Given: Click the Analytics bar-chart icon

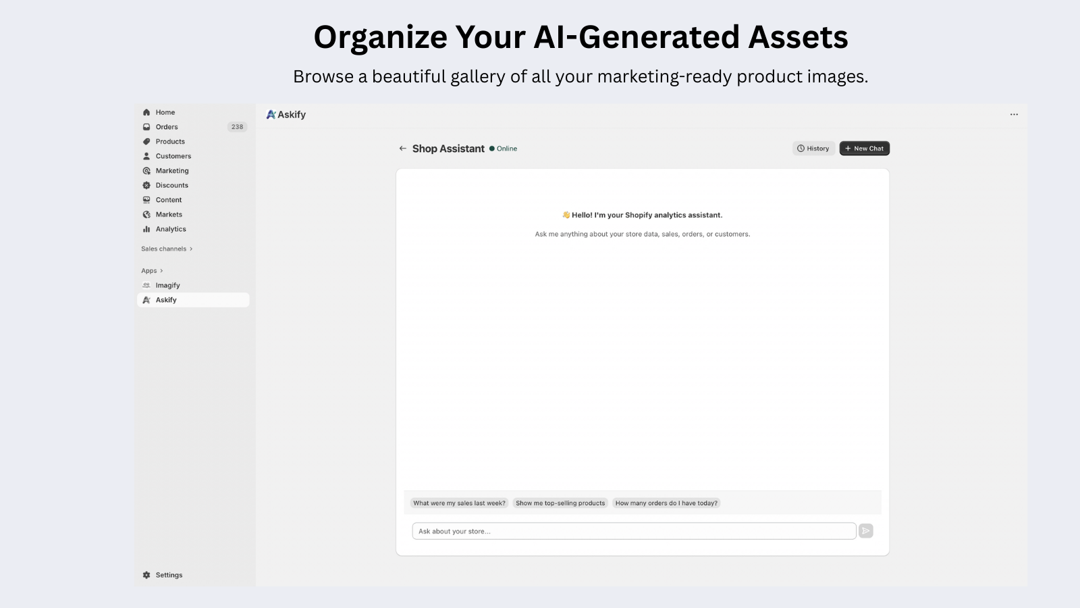Looking at the screenshot, I should tap(146, 229).
